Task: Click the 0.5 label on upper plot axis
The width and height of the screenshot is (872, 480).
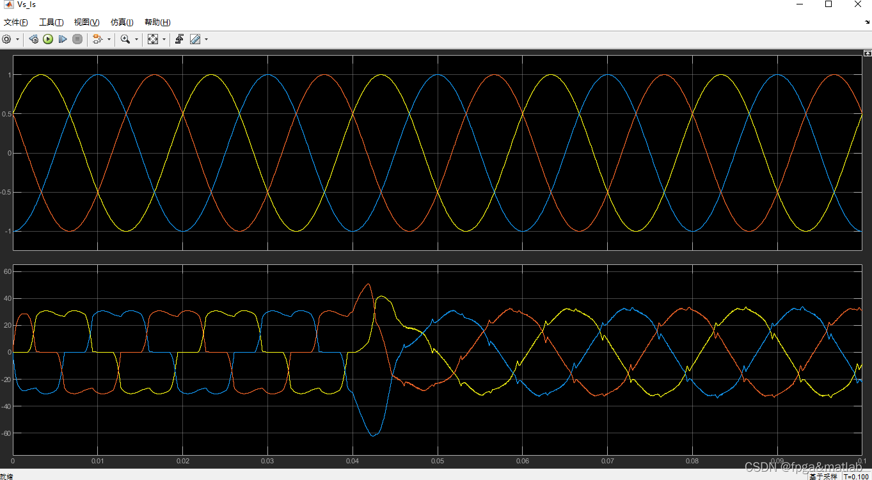Action: (x=7, y=114)
